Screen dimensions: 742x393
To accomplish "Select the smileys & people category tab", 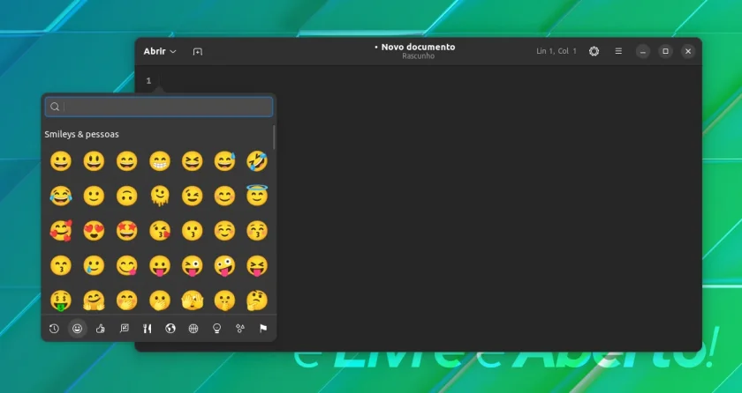I will [x=77, y=329].
